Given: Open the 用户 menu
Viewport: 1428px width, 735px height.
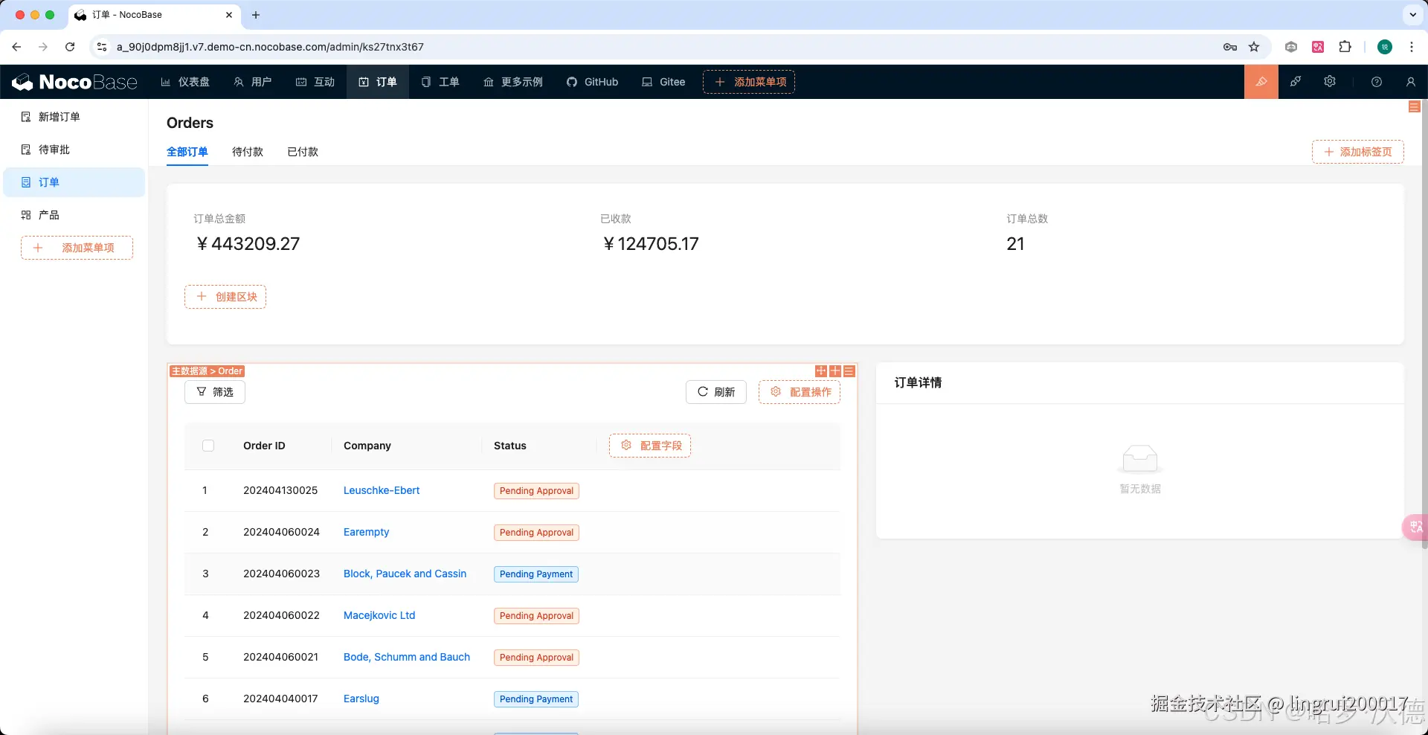Looking at the screenshot, I should [253, 82].
